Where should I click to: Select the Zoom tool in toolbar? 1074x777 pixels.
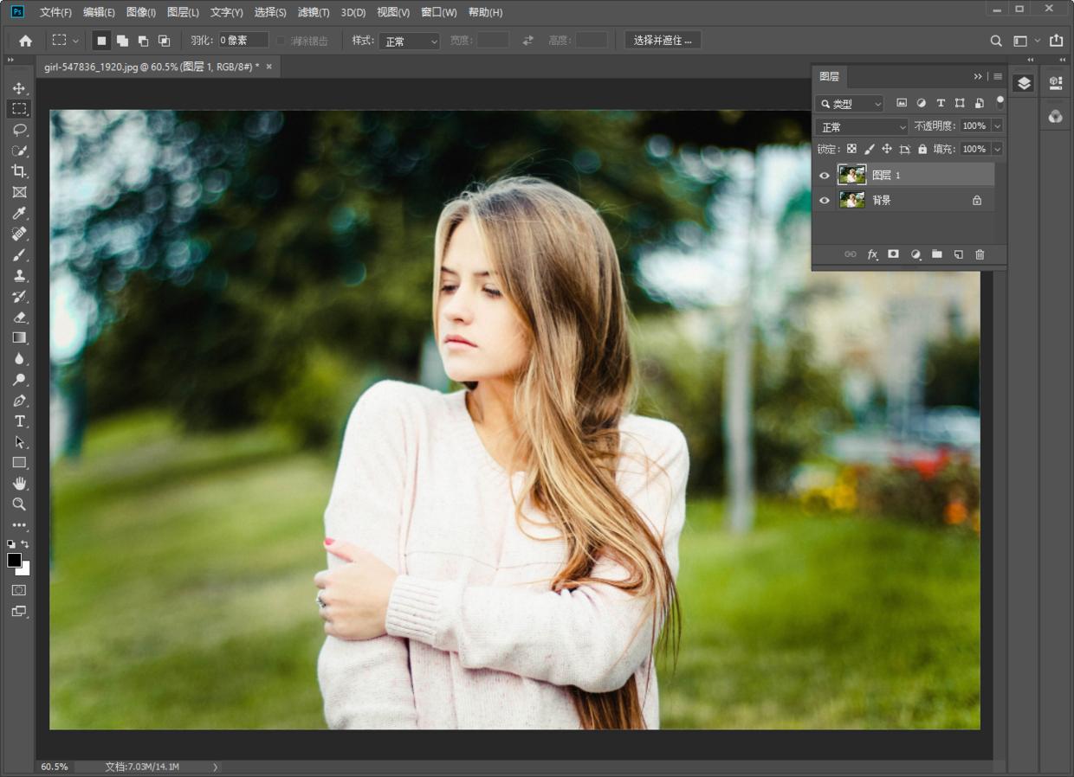point(19,504)
